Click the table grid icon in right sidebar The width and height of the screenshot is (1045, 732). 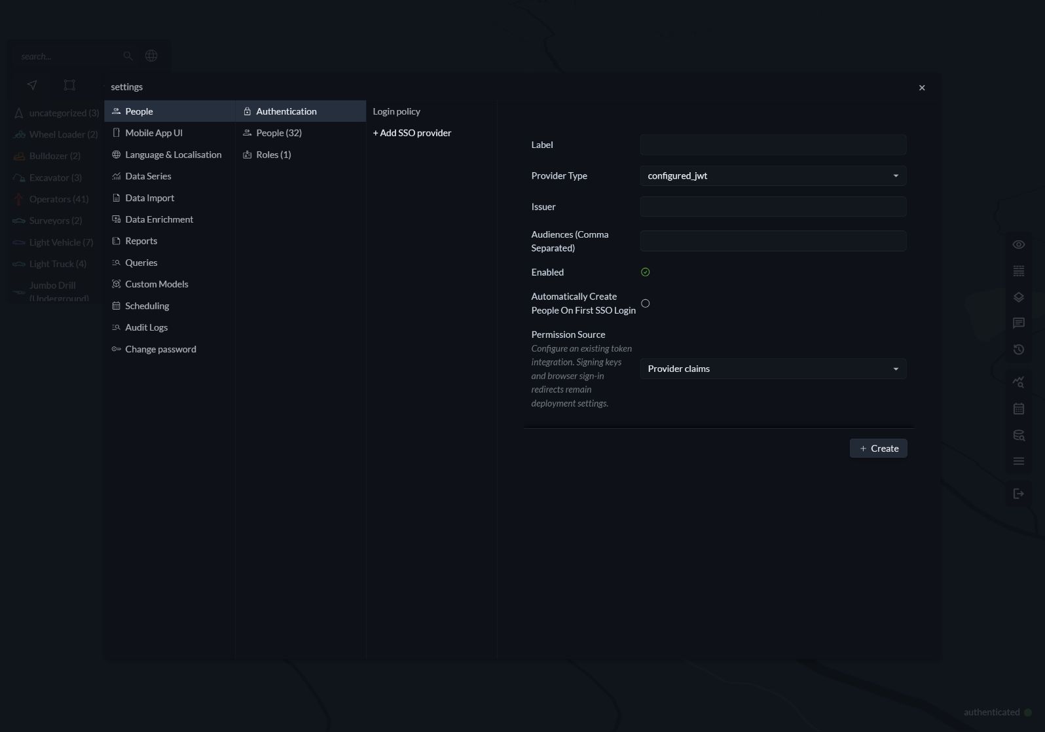(x=1019, y=270)
